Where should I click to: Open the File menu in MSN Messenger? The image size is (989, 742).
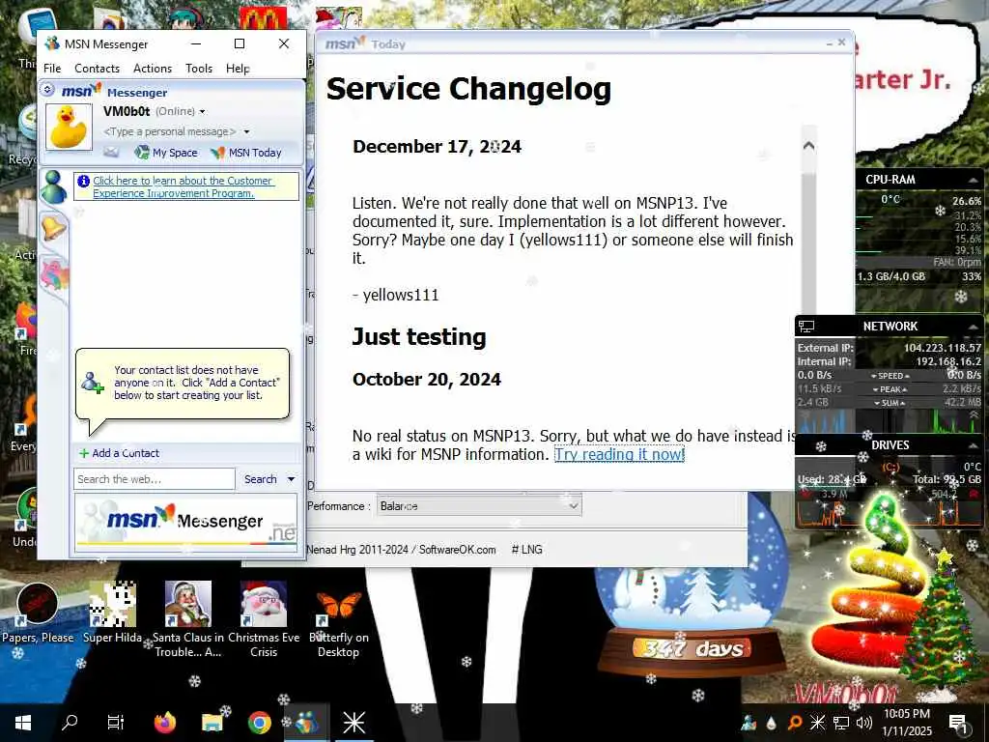[x=52, y=69]
